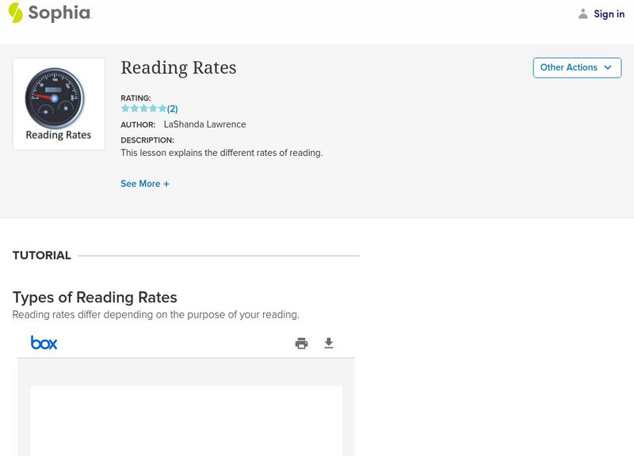Click the Reading Rates lesson title

(178, 68)
